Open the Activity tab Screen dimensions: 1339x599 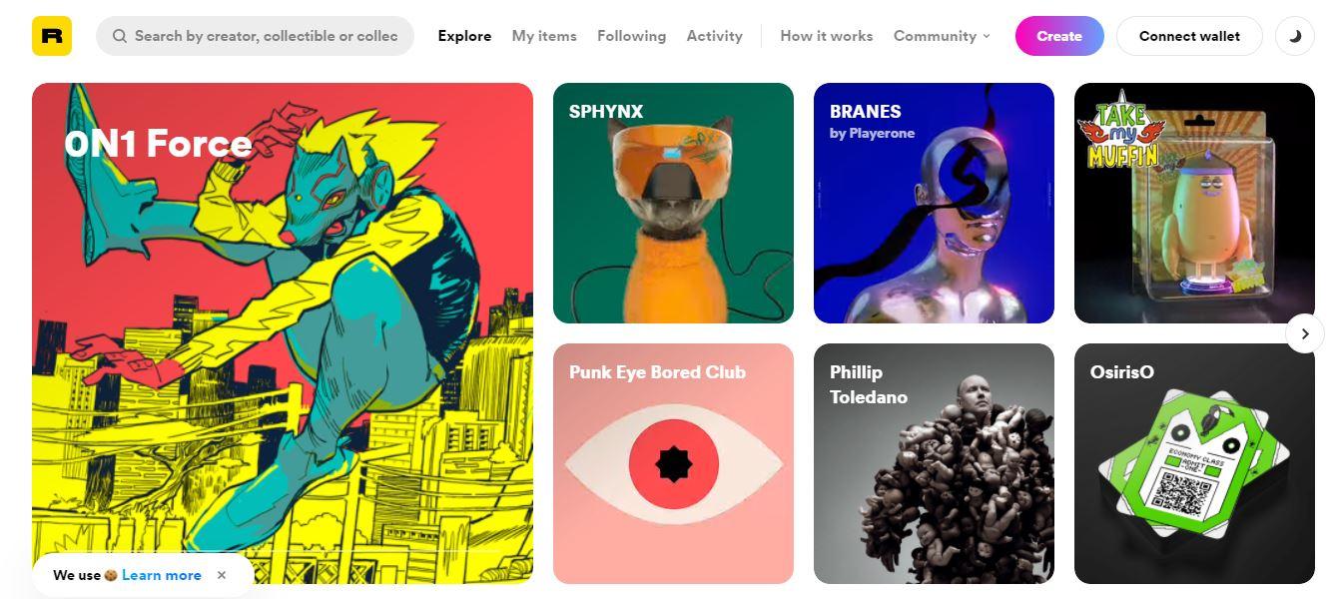[x=714, y=36]
